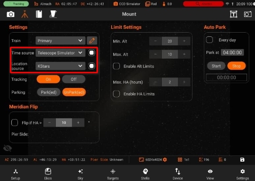255x181 pixels.
Task: Open the Sky tab
Action: [x=80, y=174]
